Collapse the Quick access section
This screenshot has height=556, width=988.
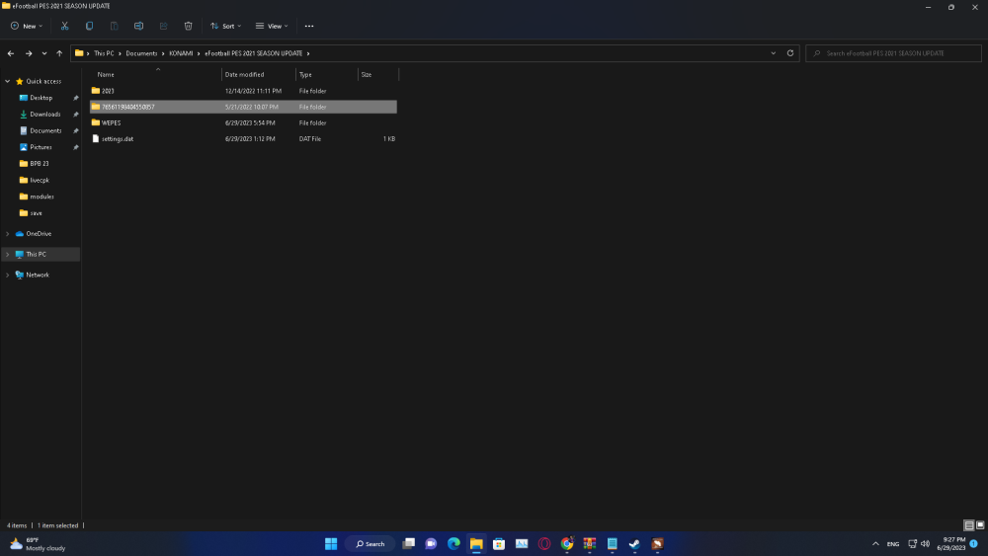click(x=8, y=81)
